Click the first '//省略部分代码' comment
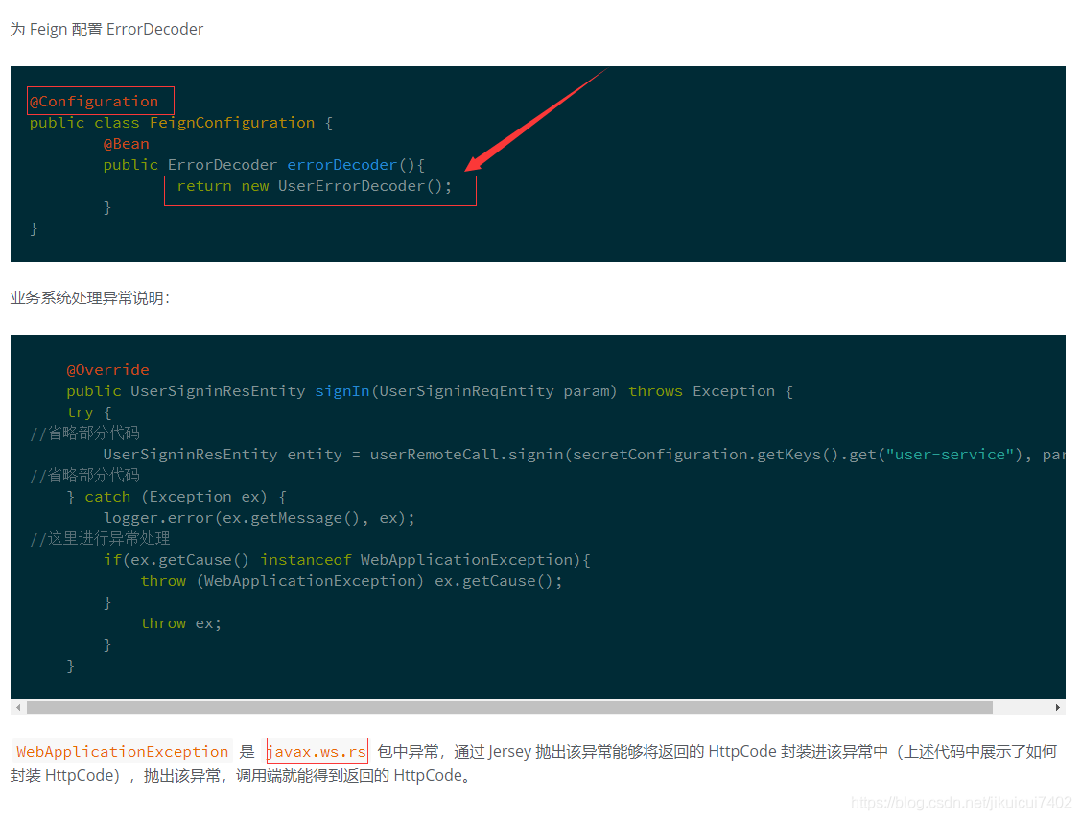The image size is (1081, 820). (x=84, y=433)
